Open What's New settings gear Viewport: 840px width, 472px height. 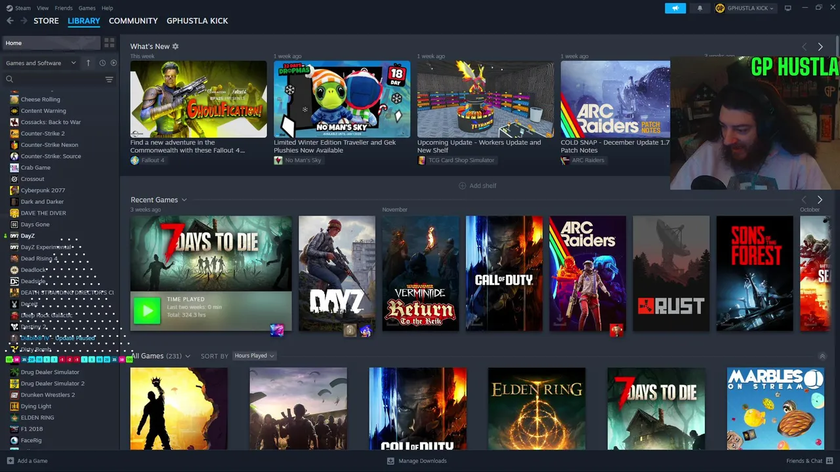tap(175, 47)
